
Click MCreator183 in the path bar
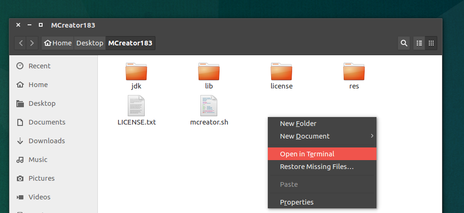pos(130,43)
